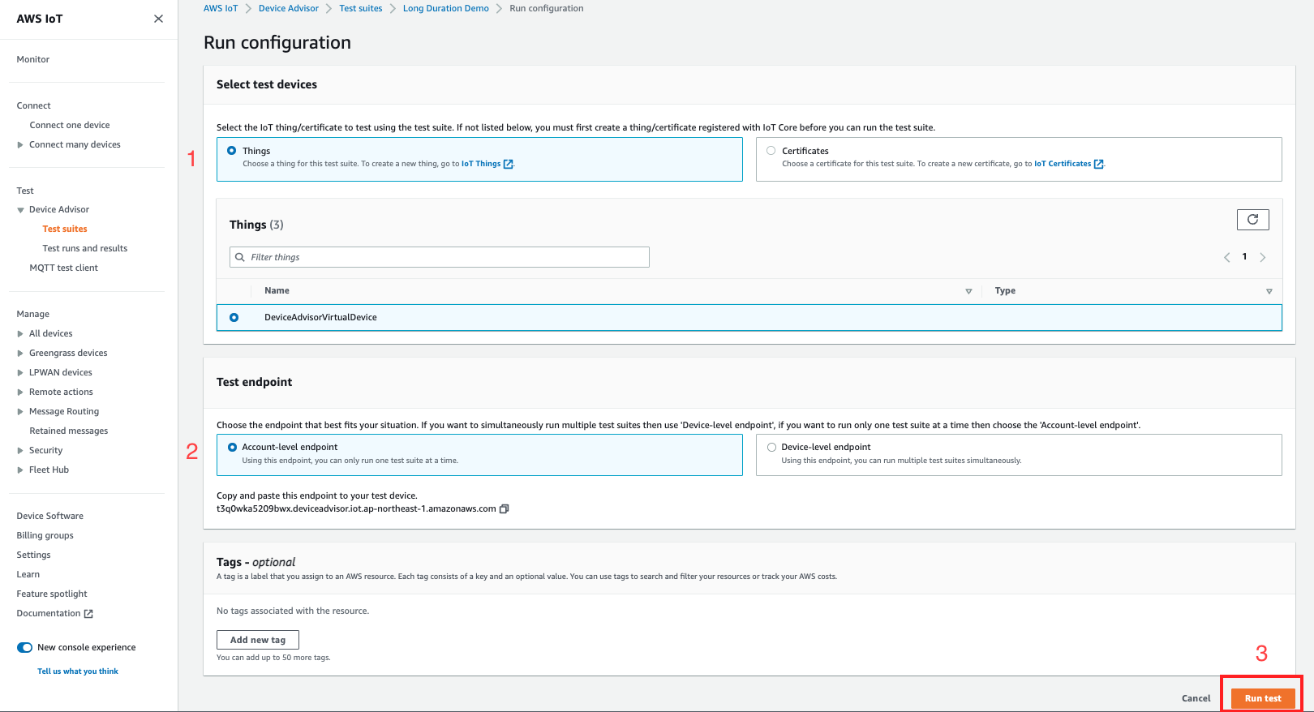Go to previous page of Things list
1314x712 pixels.
pos(1226,257)
